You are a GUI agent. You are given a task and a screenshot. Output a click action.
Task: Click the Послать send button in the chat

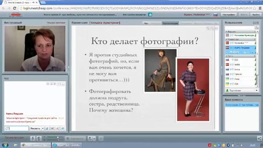coord(35,129)
